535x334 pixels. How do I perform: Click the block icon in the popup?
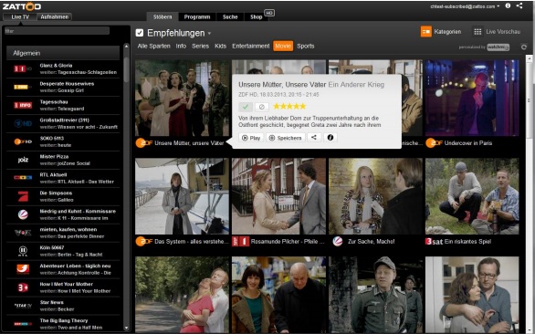[x=262, y=107]
